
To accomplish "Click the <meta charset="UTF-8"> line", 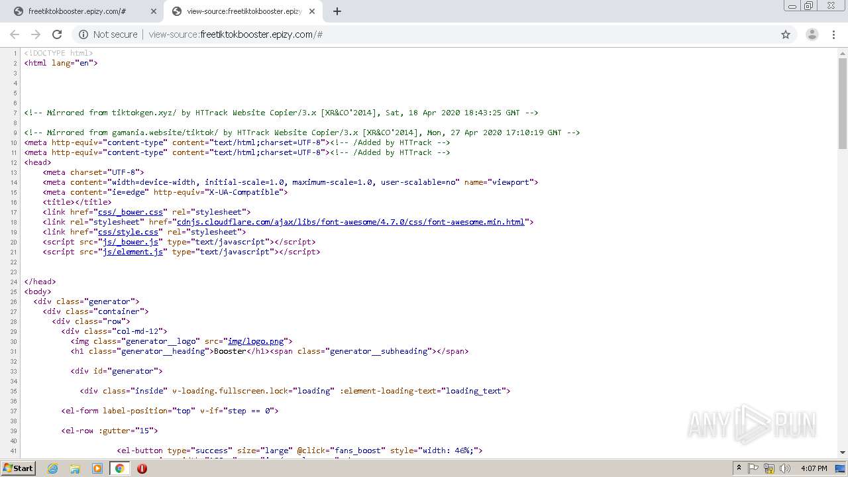I will pyautogui.click(x=93, y=172).
